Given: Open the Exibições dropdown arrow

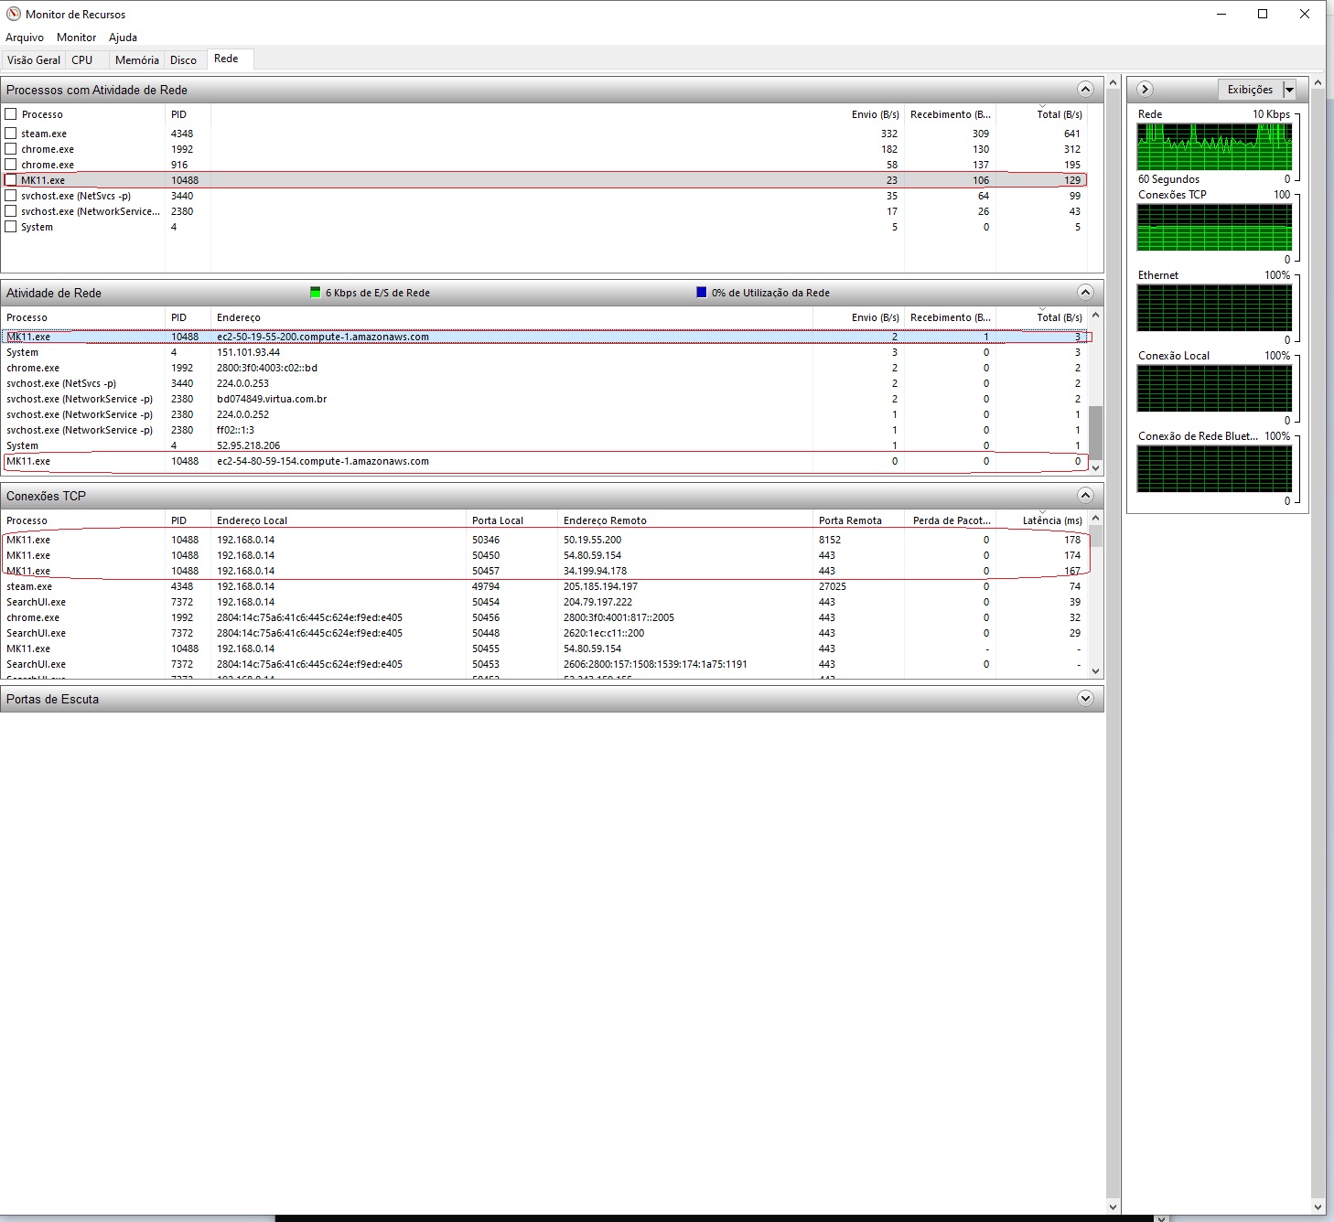Looking at the screenshot, I should [1289, 90].
